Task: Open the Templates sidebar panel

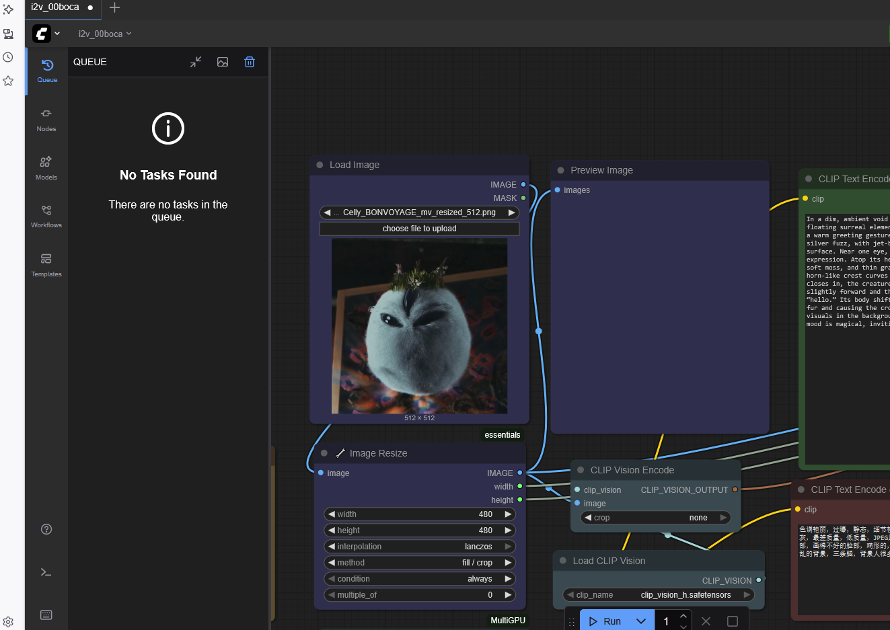Action: [46, 264]
